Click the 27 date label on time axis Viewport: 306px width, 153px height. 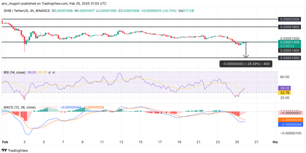pyautogui.click(x=257, y=142)
